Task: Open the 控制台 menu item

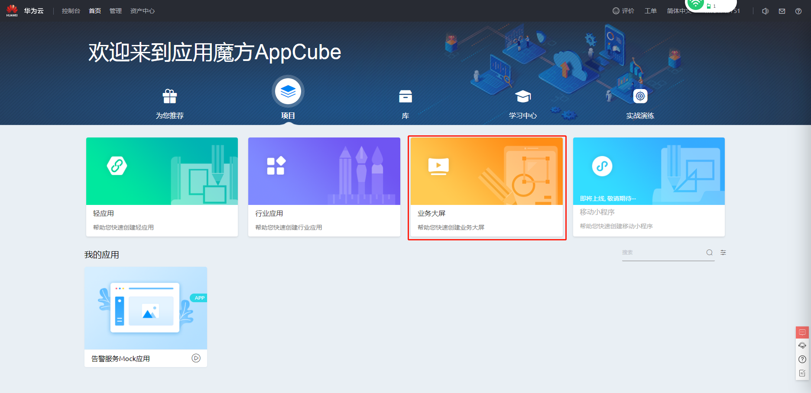Action: (x=71, y=11)
